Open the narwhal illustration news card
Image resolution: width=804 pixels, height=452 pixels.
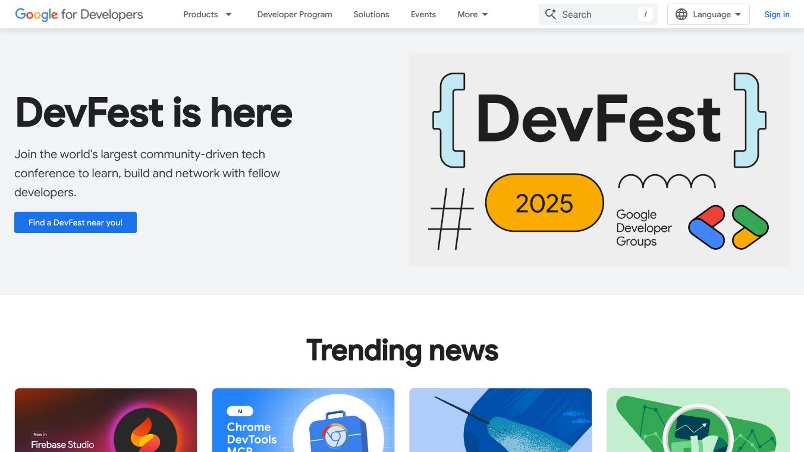[x=501, y=420]
